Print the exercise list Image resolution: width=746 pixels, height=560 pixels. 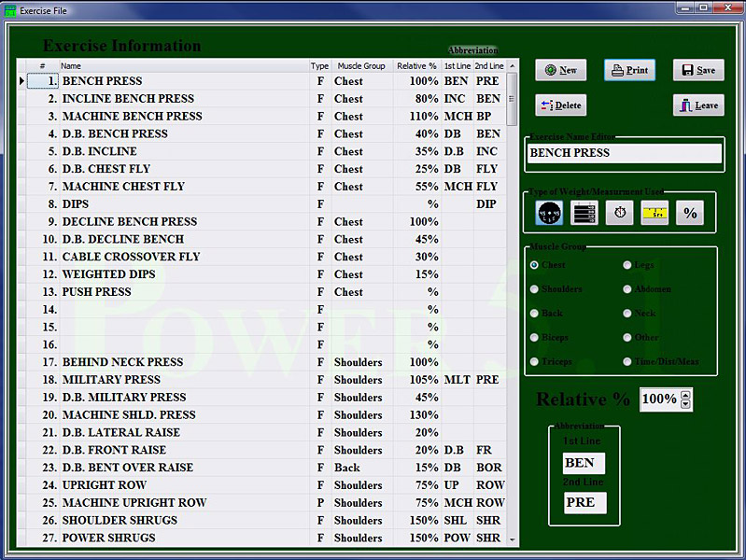pyautogui.click(x=629, y=70)
